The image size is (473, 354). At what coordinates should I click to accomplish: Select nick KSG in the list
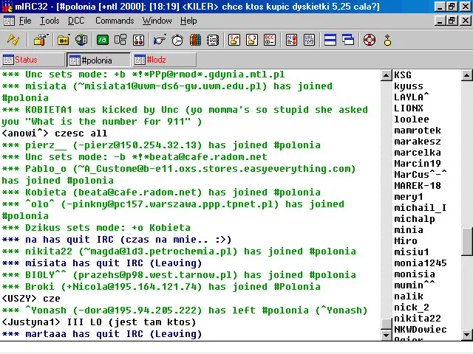[x=402, y=75]
